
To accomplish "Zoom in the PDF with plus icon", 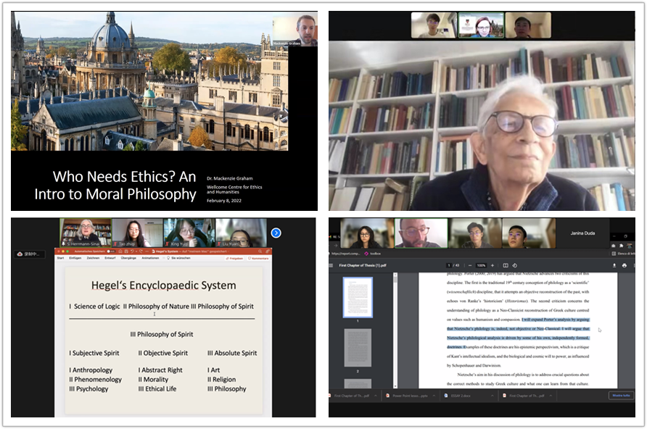I will tap(493, 265).
